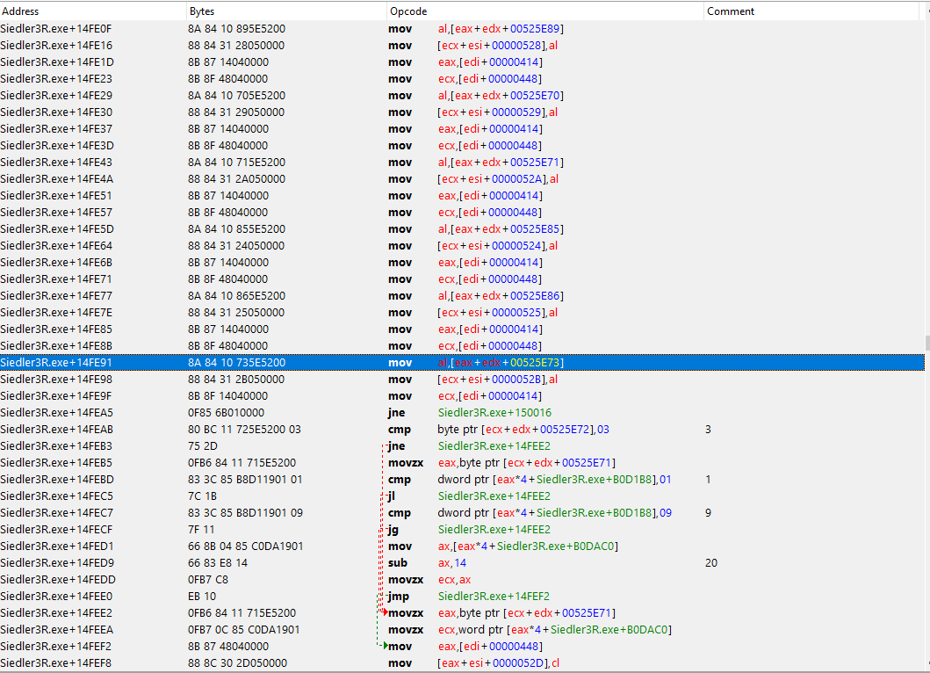Select address Siedler3R.exe+14FEC5
Viewport: 930px width, 673px height.
pos(57,496)
